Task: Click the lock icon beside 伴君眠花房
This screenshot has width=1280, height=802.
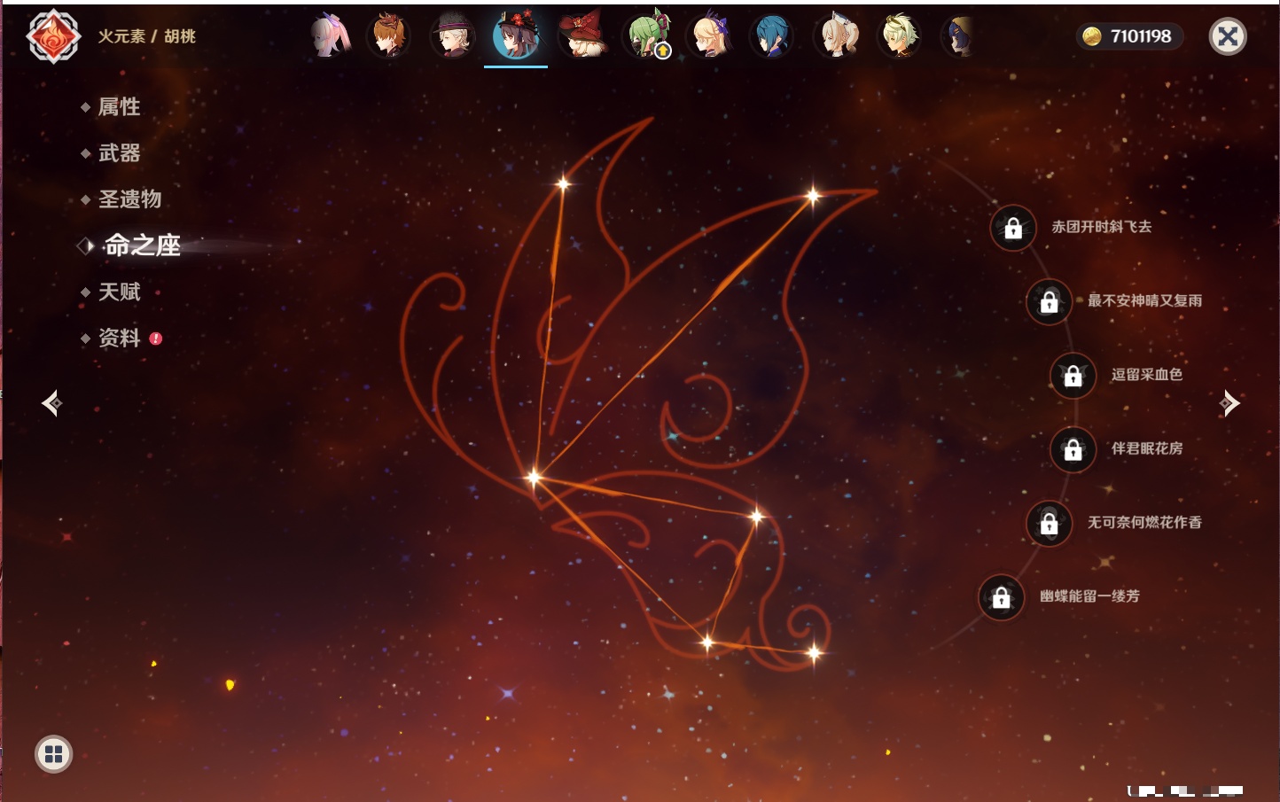Action: tap(1073, 449)
